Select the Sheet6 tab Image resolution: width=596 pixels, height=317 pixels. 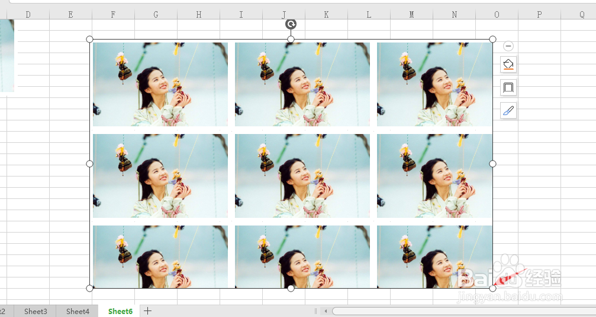(120, 311)
